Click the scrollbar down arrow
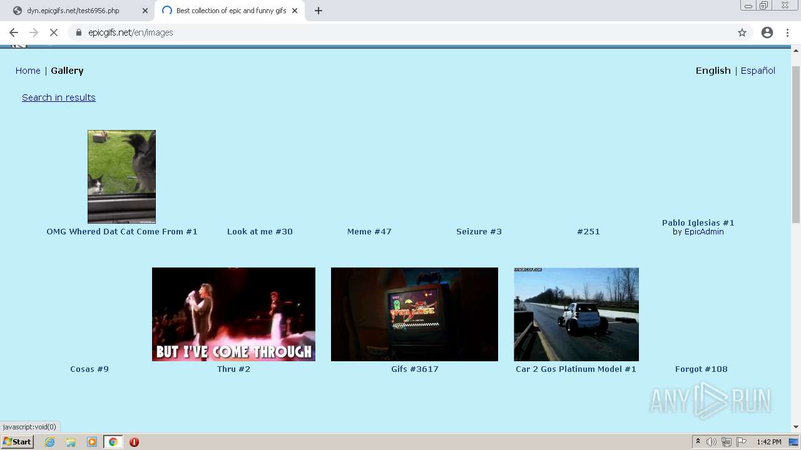801x450 pixels. click(796, 427)
